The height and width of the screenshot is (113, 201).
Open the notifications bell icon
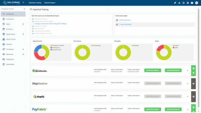[x=179, y=3]
